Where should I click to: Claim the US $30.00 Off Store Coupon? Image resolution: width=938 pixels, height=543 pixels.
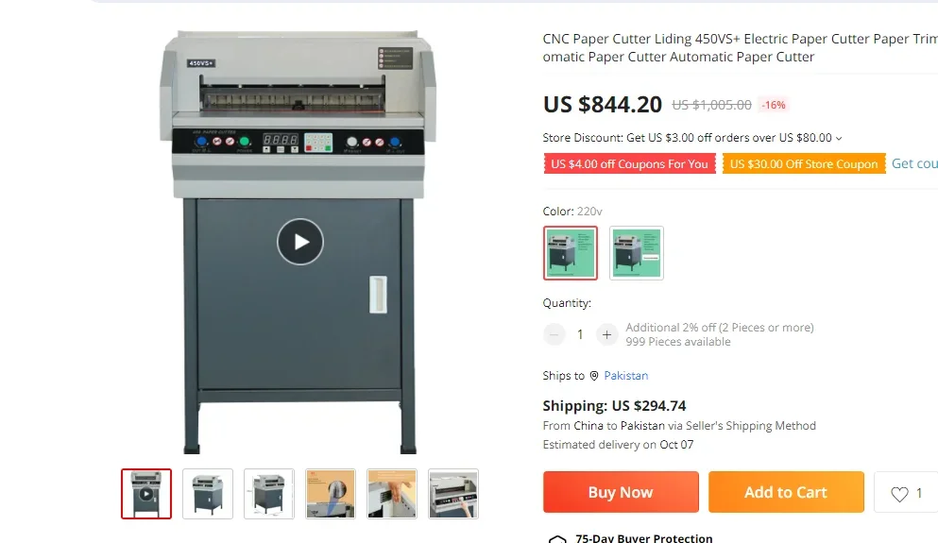804,164
